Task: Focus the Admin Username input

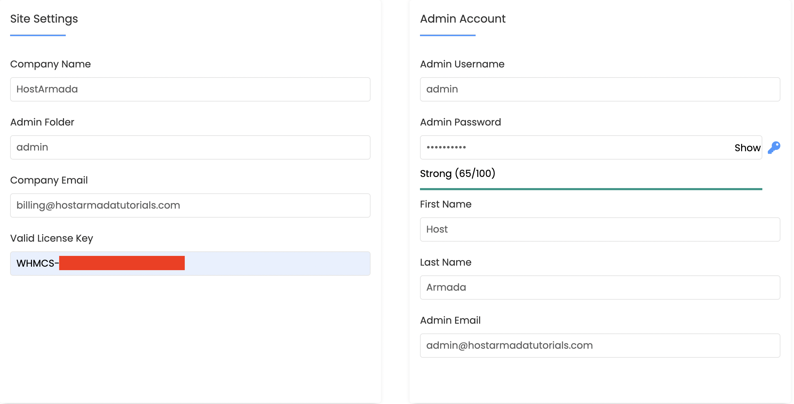Action: [x=600, y=89]
